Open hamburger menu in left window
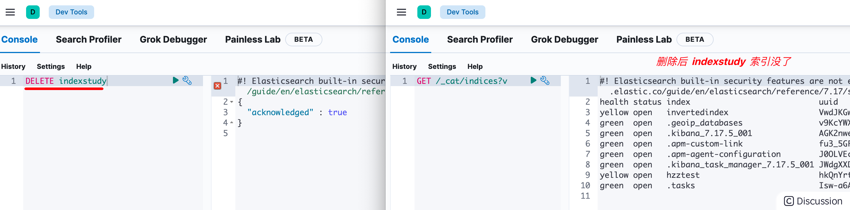 coord(10,12)
